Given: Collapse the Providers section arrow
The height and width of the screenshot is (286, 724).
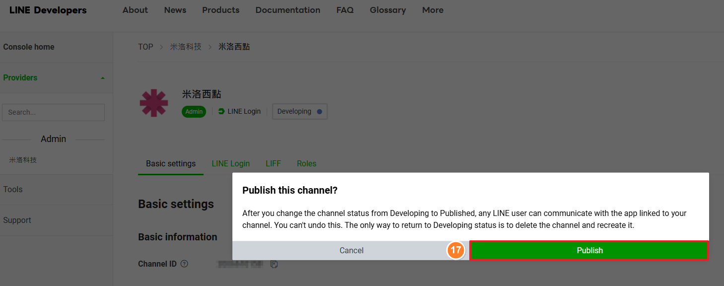Looking at the screenshot, I should pos(103,78).
